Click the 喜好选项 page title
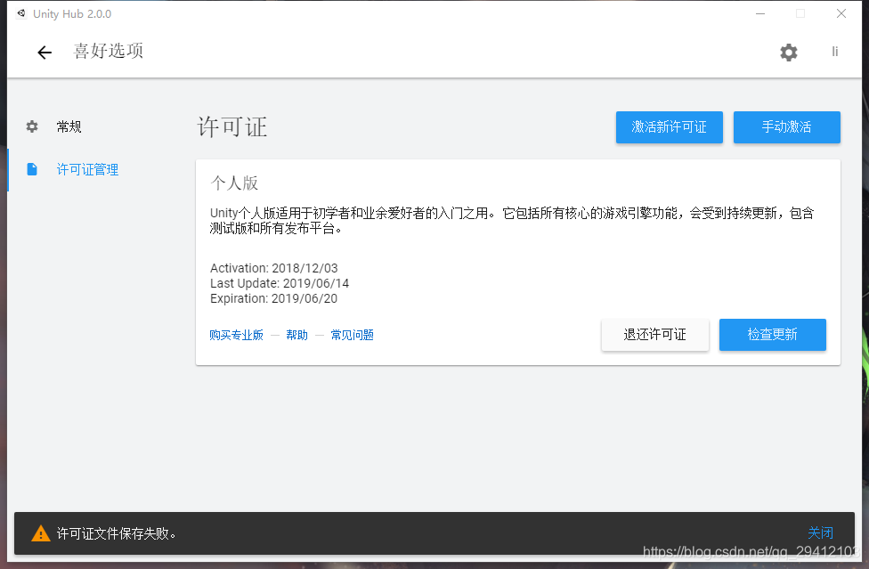The width and height of the screenshot is (869, 569). (x=109, y=51)
